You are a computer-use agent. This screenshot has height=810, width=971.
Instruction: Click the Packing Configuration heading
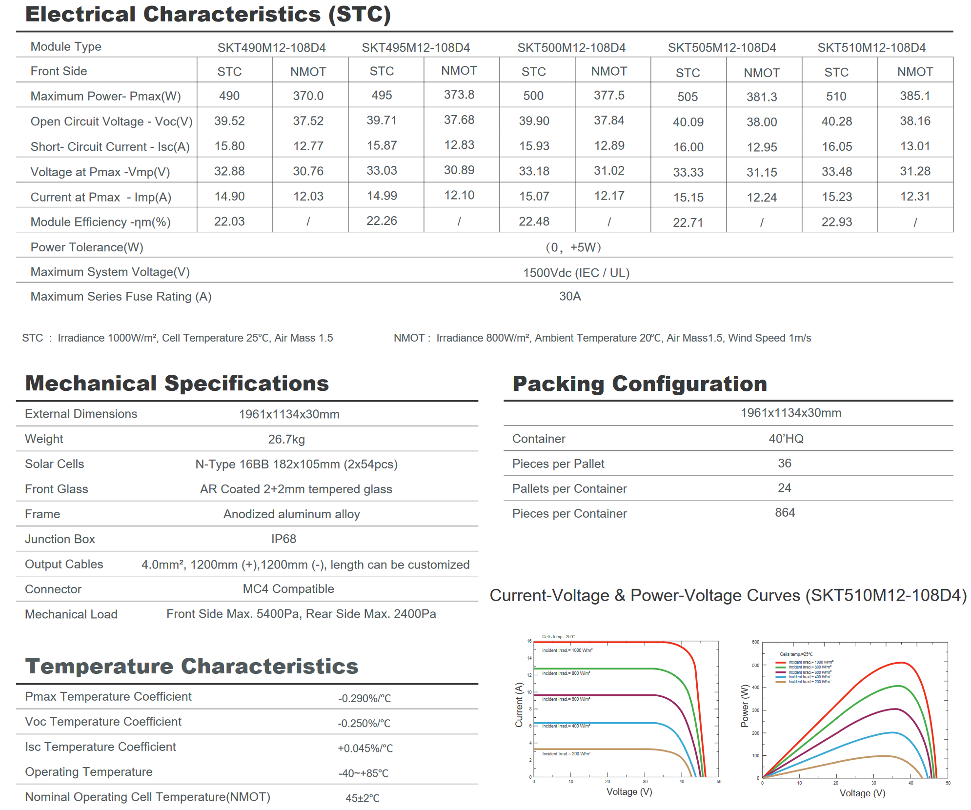640,384
